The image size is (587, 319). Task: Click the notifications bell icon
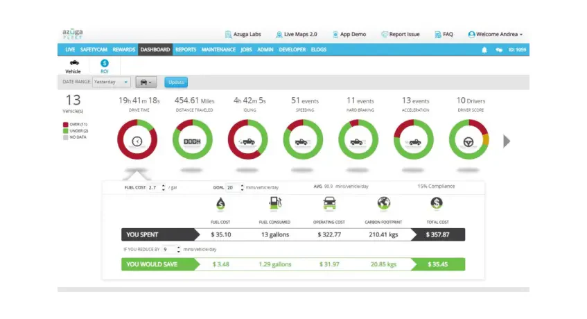tap(484, 50)
